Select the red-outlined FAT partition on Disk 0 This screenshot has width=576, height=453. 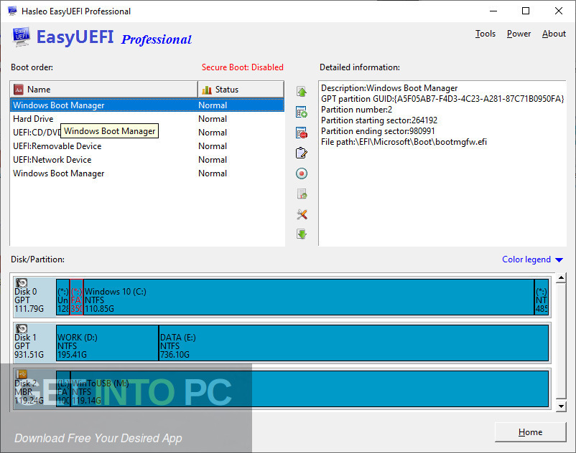click(76, 297)
